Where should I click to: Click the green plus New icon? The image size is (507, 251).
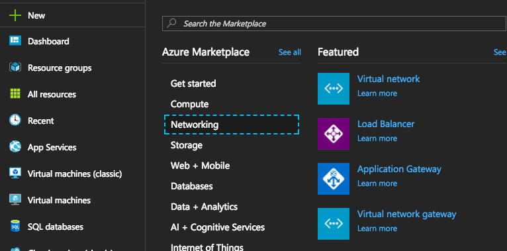(x=15, y=15)
